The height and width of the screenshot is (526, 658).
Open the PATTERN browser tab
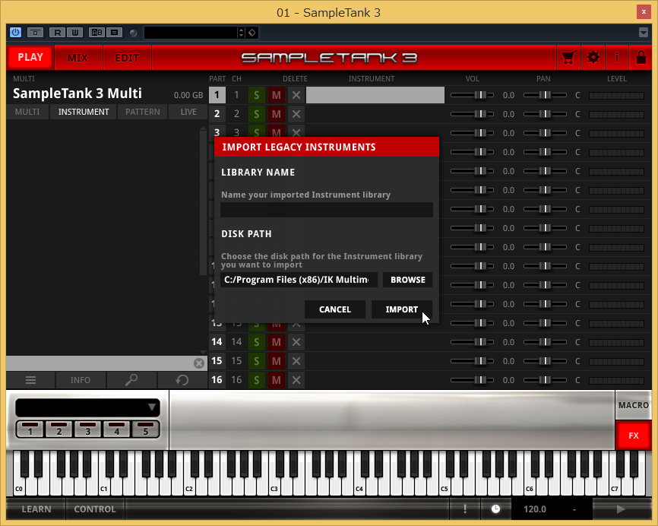tap(143, 112)
